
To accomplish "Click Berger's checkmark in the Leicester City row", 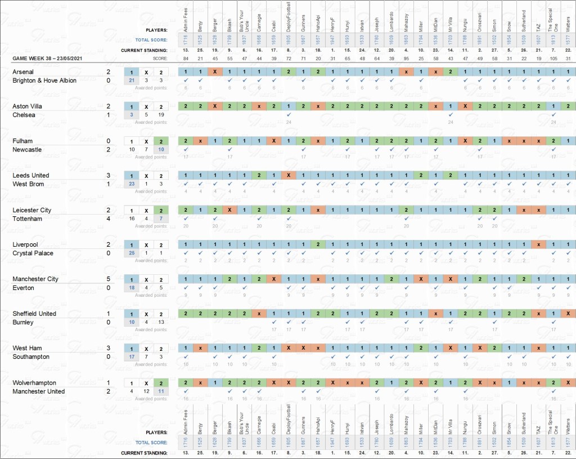I will [215, 219].
